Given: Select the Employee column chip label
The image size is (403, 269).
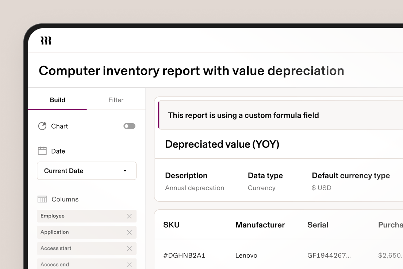Looking at the screenshot, I should 52,216.
